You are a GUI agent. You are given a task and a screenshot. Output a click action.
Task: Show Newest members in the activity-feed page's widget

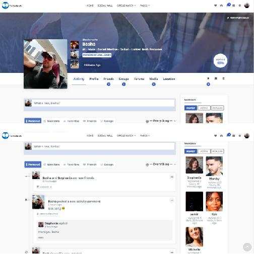(190, 151)
